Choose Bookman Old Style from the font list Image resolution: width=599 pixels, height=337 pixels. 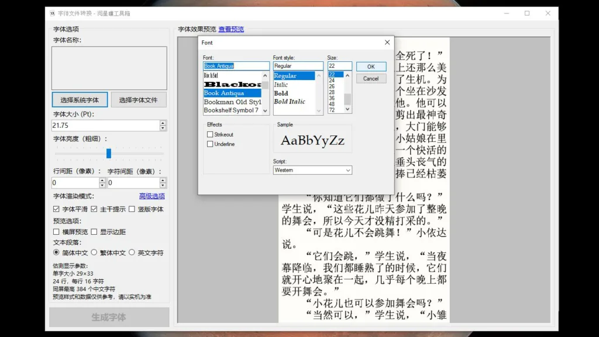coord(234,100)
